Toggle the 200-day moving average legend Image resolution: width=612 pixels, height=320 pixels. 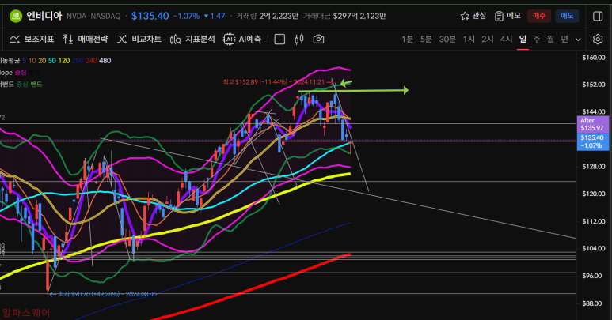[78, 61]
